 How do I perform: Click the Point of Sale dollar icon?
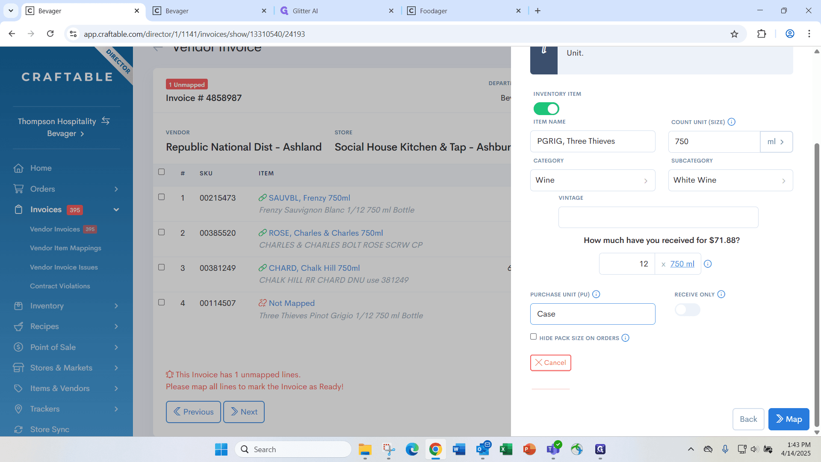pos(18,347)
